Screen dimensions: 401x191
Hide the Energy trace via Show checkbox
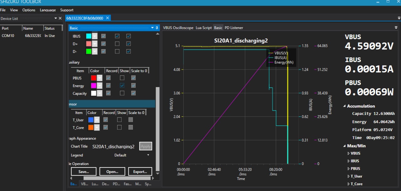click(x=122, y=85)
